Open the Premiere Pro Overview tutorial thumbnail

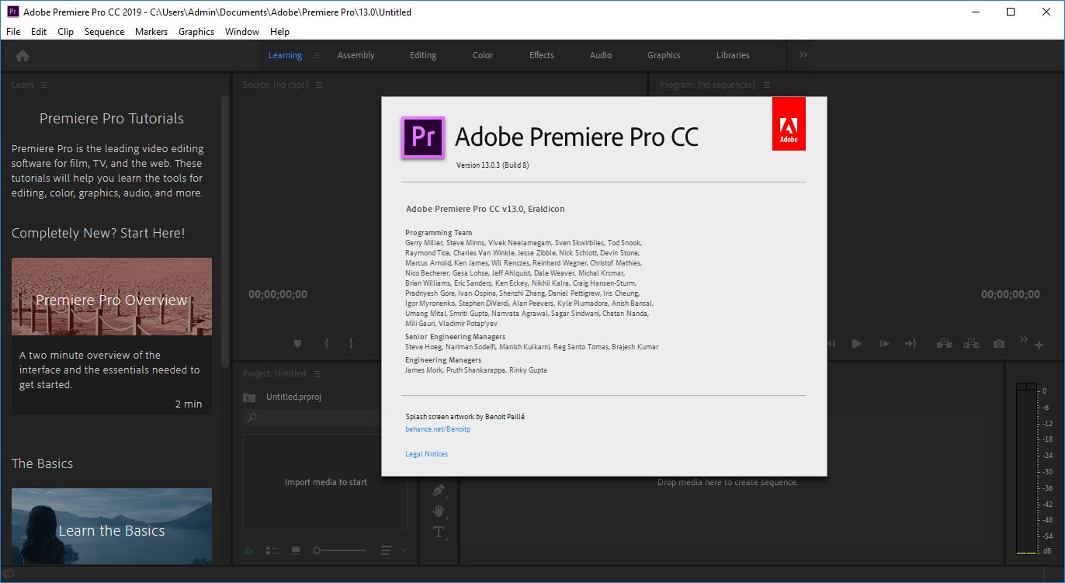[111, 297]
